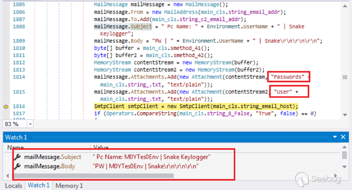
Task: Click the "Passwords" string literal on line 1814
Action: (x=288, y=77)
